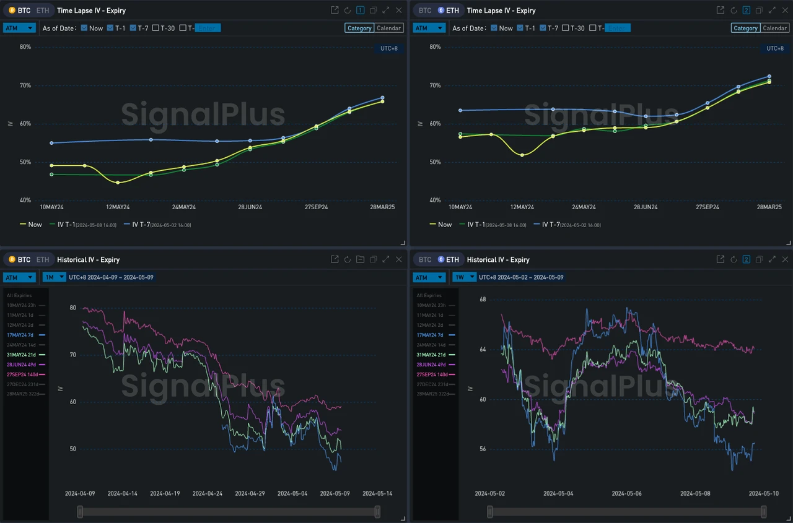Screen dimensions: 793x523
Task: Refresh the BTC Time Lapse IV chart
Action: pos(348,10)
